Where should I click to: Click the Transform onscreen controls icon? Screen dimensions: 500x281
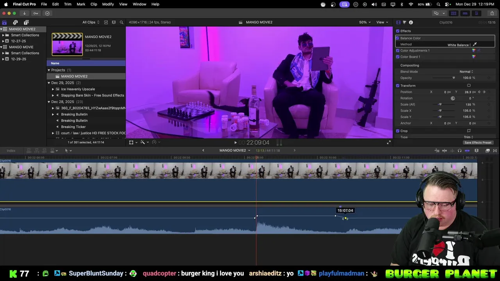[469, 85]
